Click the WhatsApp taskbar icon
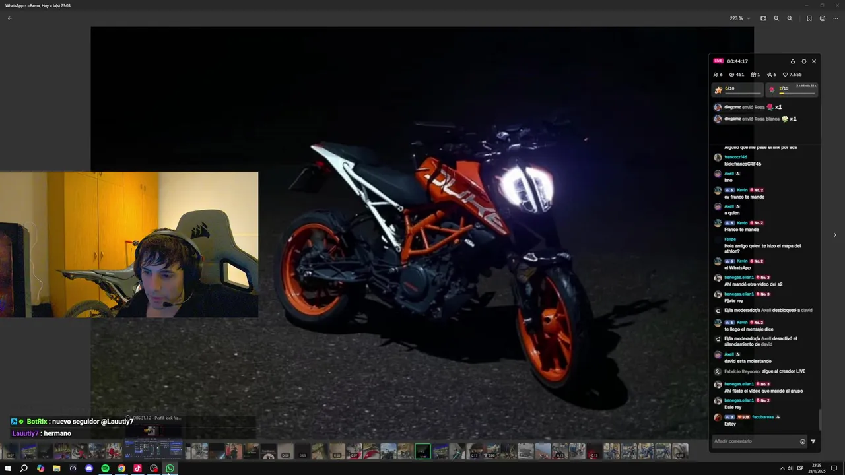The height and width of the screenshot is (475, 845). point(170,468)
